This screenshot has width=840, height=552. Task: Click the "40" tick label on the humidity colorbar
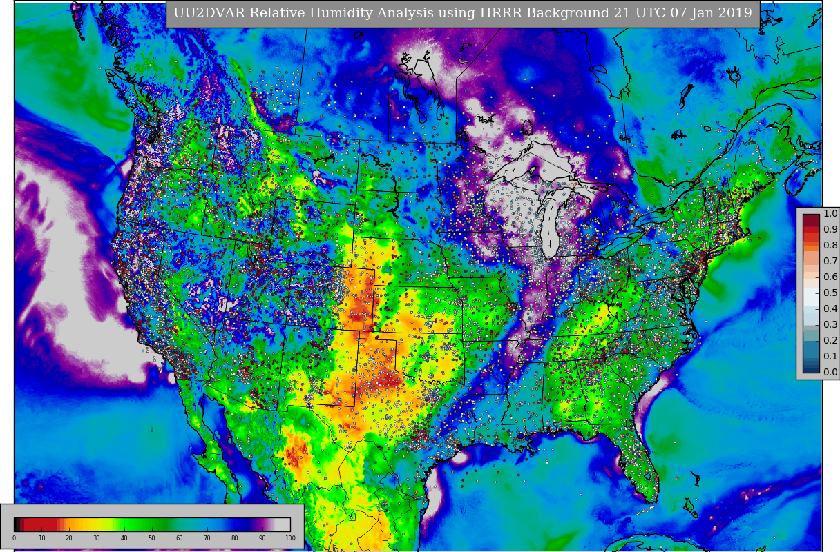(x=124, y=538)
